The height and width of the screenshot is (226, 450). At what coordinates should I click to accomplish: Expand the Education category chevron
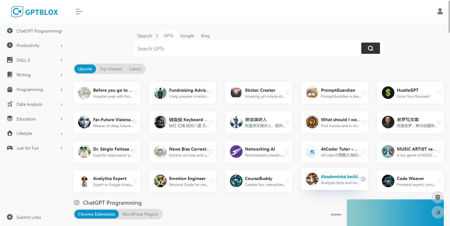tap(62, 119)
